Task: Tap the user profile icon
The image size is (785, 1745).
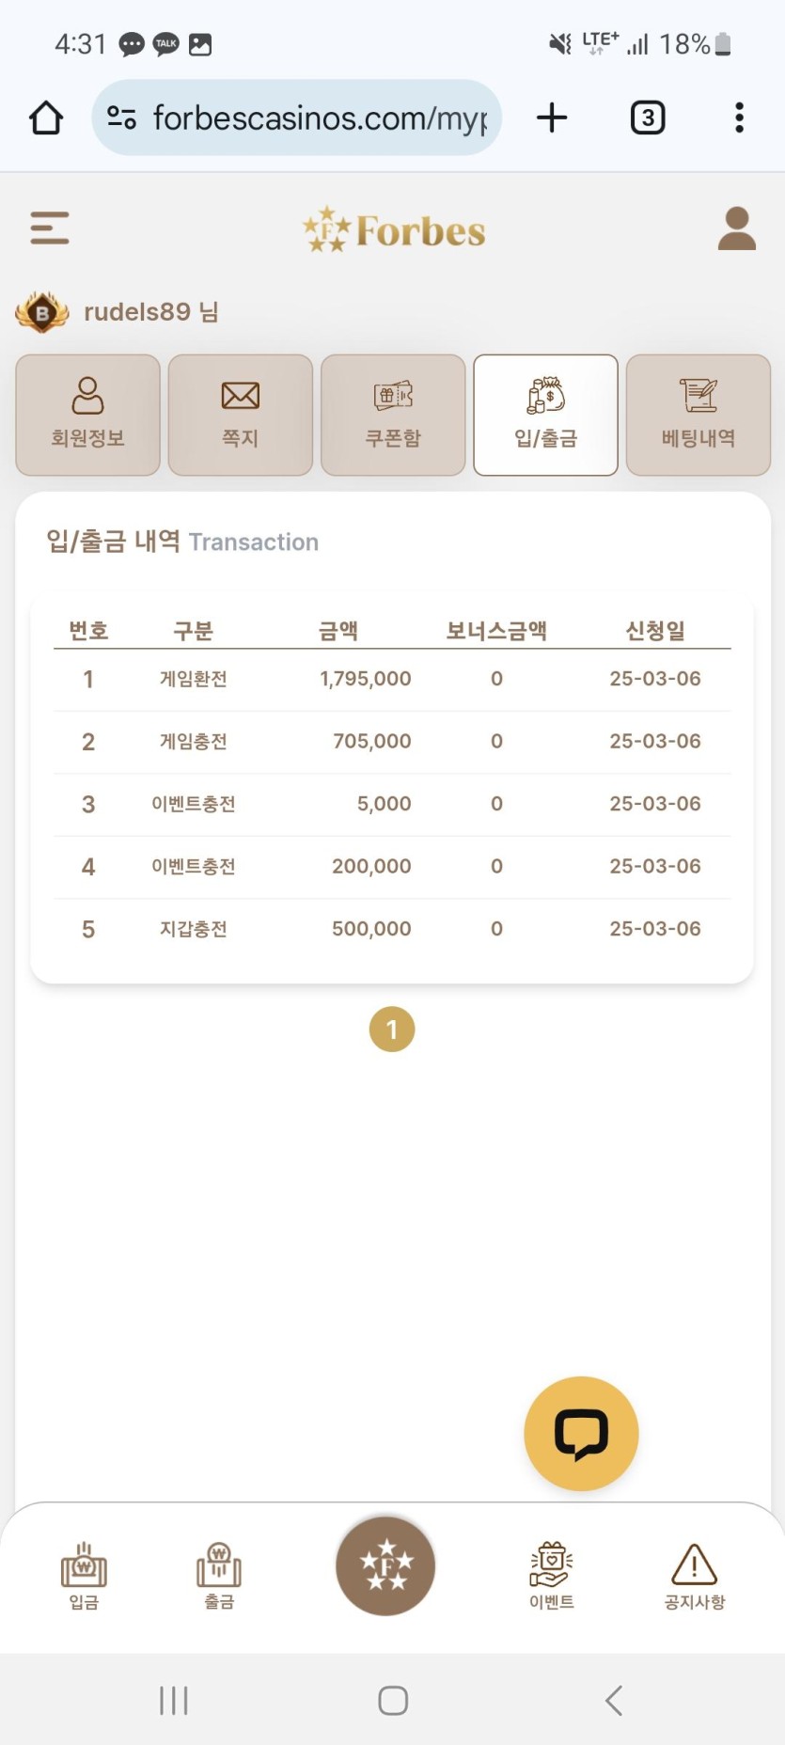Action: [736, 228]
